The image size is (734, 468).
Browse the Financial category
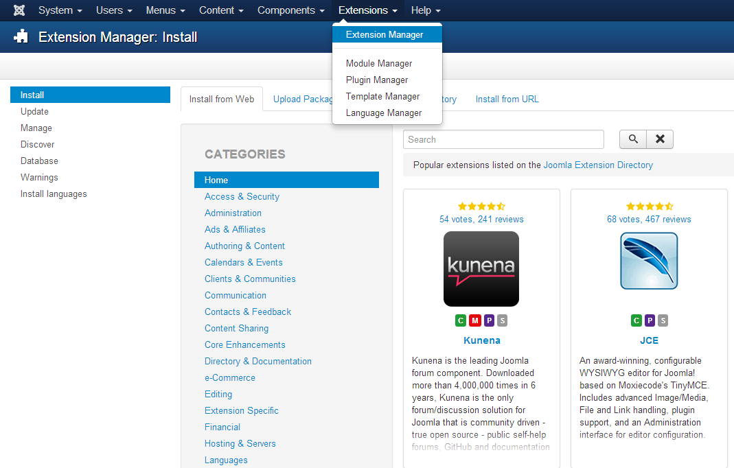[222, 428]
